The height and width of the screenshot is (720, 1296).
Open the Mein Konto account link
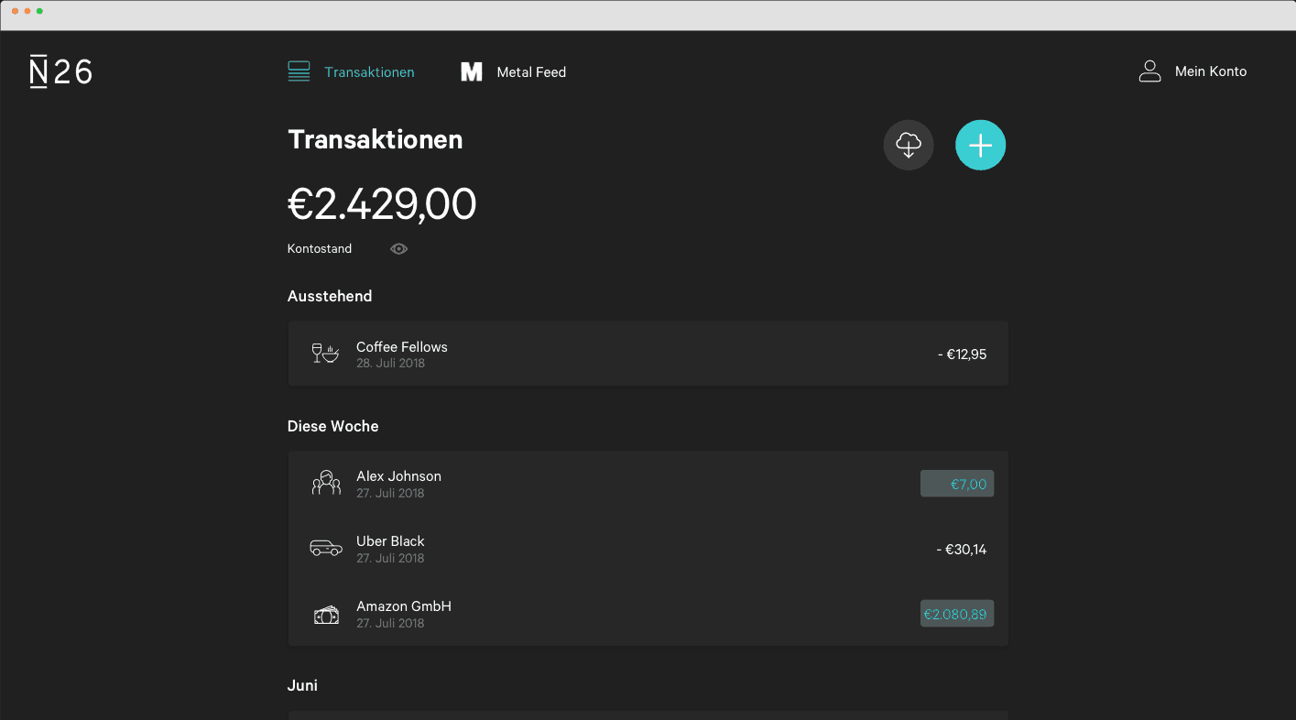click(1210, 71)
